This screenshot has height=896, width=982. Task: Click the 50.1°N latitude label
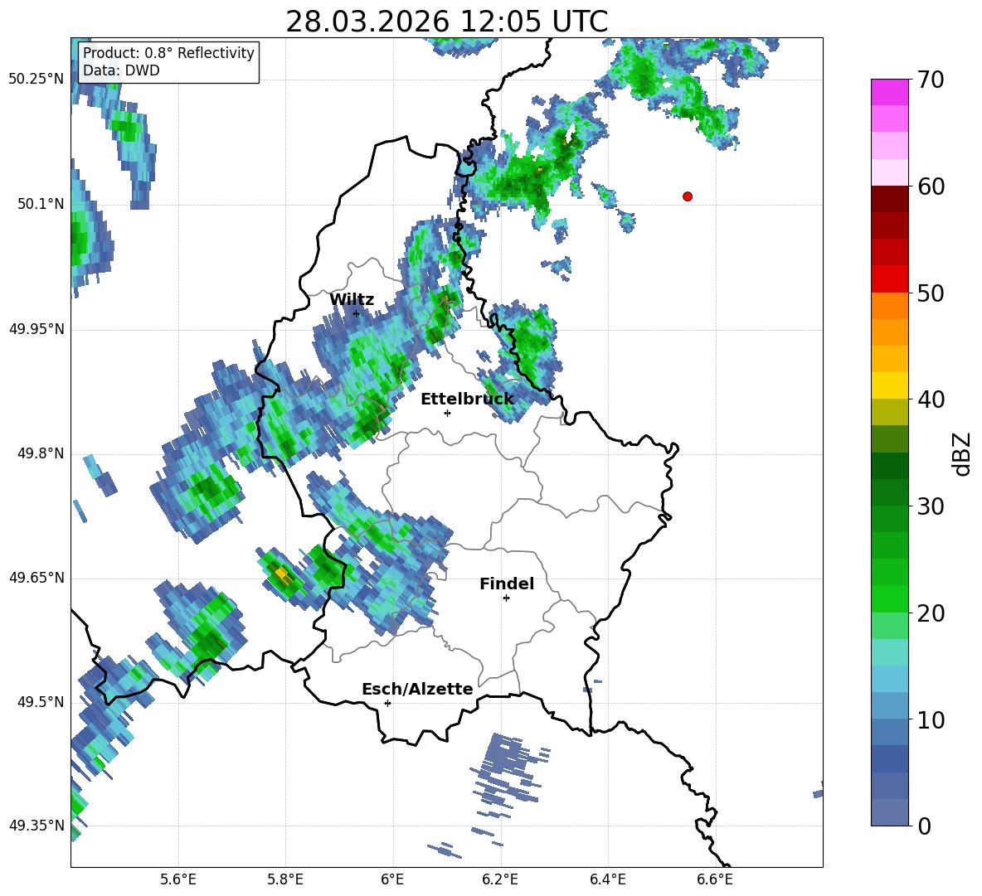[41, 204]
